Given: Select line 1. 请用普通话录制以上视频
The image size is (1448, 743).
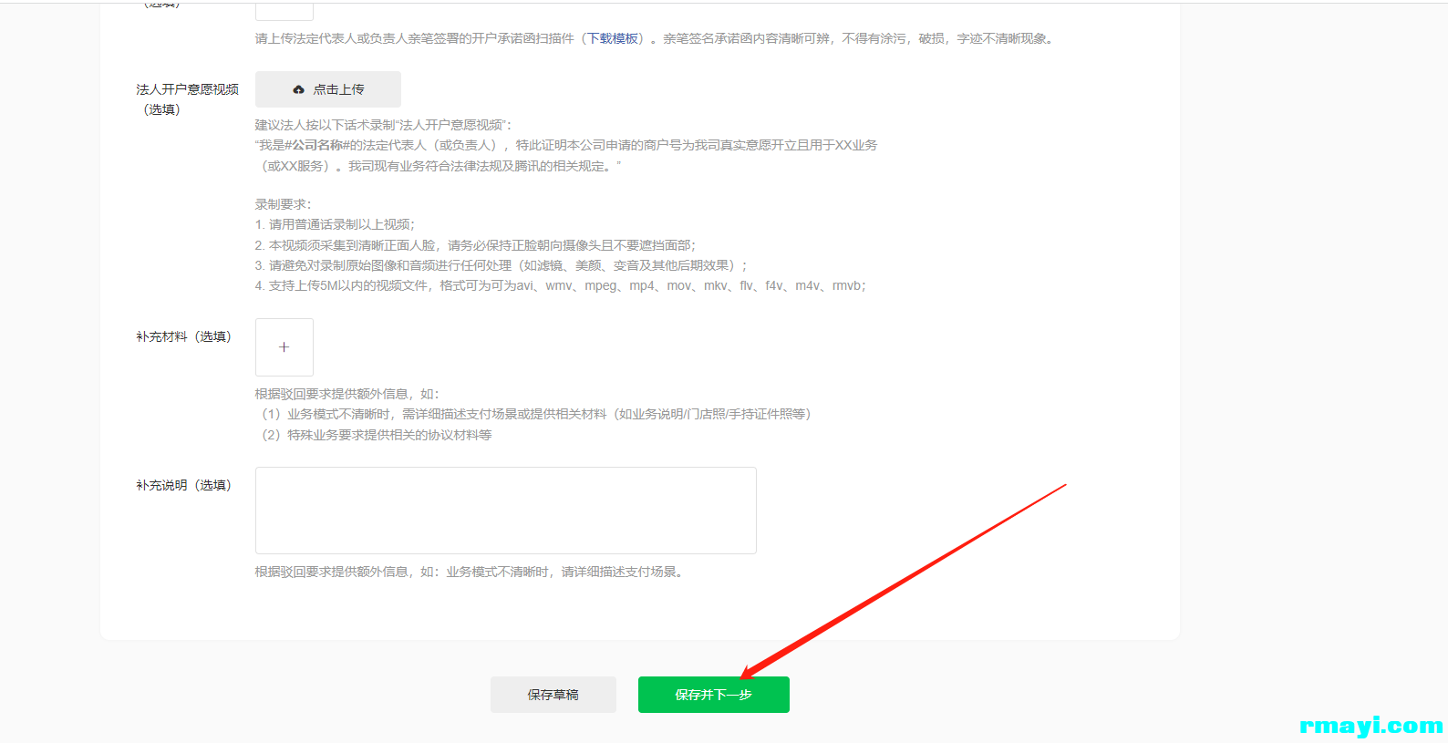Looking at the screenshot, I should coord(335,224).
